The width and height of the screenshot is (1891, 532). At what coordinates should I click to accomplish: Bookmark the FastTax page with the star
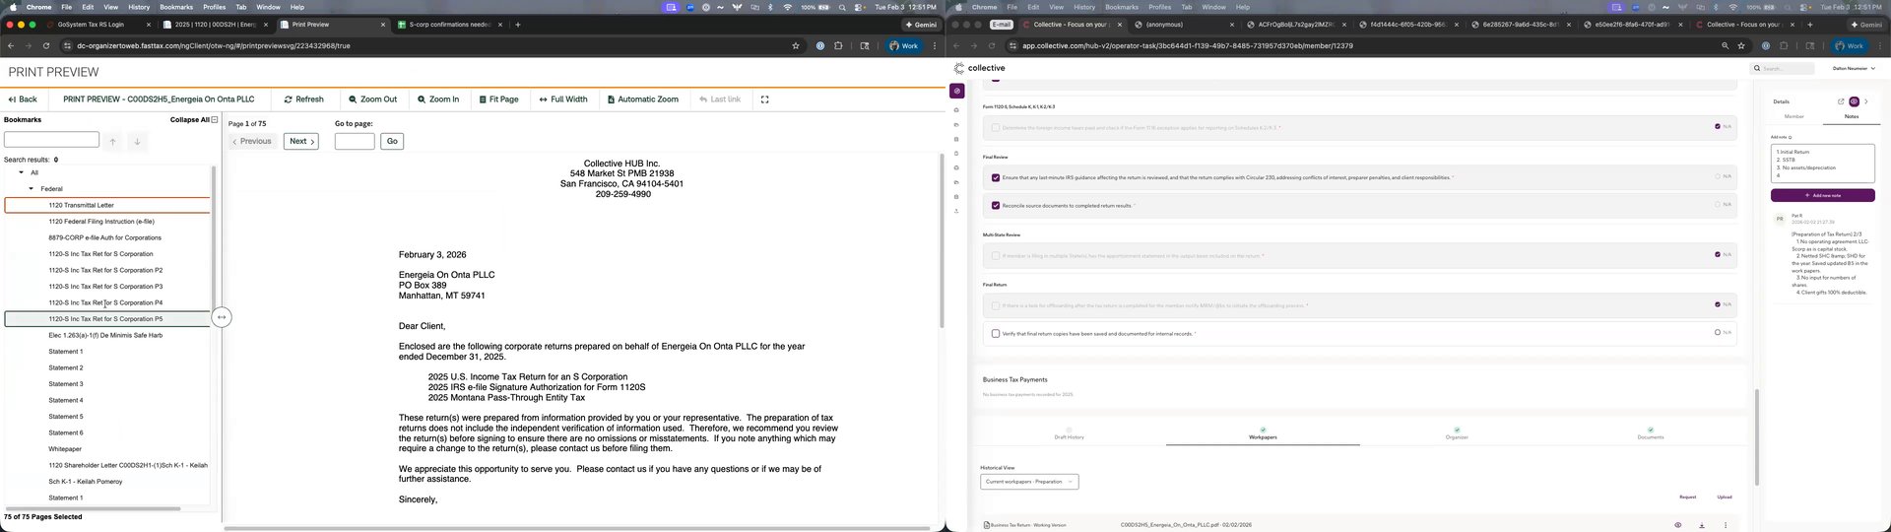tap(795, 45)
